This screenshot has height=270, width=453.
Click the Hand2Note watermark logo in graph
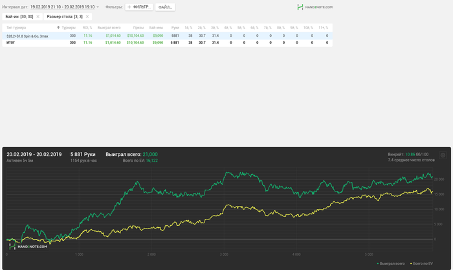coord(28,247)
